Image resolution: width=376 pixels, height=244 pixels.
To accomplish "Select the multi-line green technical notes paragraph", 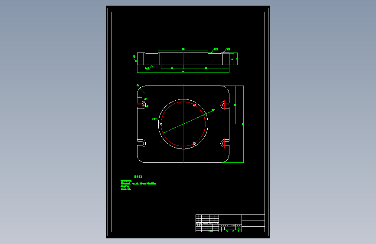I will tap(138, 185).
